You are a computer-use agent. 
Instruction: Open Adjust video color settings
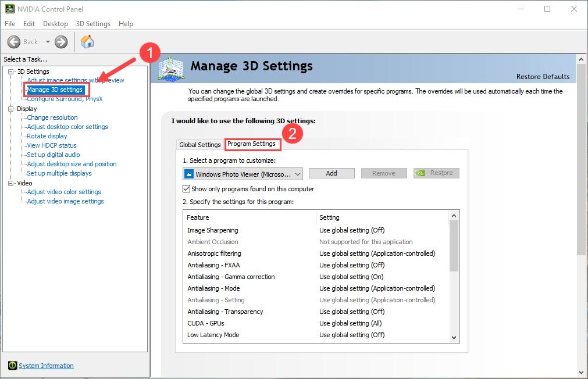(x=64, y=192)
